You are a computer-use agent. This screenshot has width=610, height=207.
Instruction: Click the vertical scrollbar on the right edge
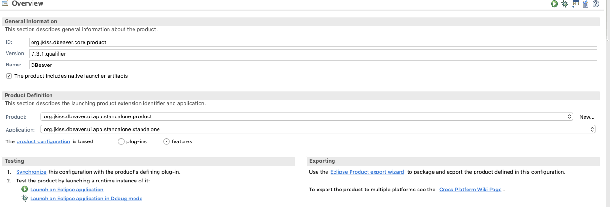click(x=608, y=21)
